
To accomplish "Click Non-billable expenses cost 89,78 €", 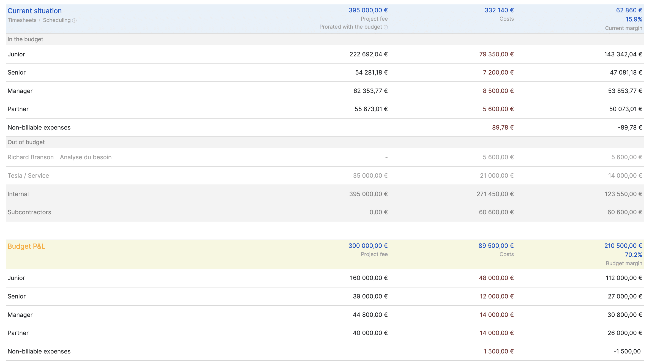I will 503,127.
